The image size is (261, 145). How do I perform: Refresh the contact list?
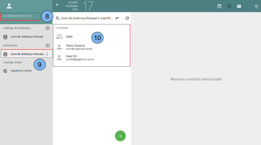(x=127, y=18)
